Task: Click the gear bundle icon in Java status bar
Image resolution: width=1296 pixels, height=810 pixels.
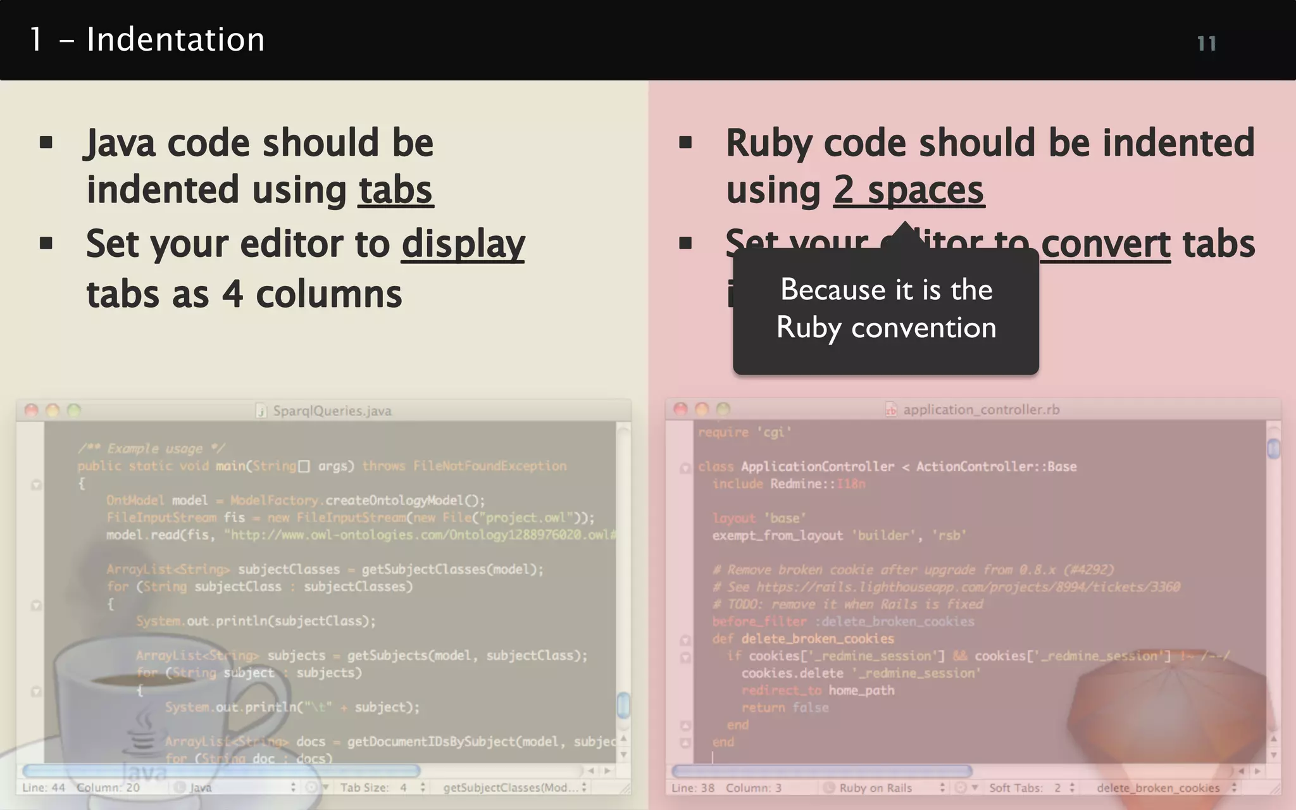Action: pyautogui.click(x=311, y=787)
